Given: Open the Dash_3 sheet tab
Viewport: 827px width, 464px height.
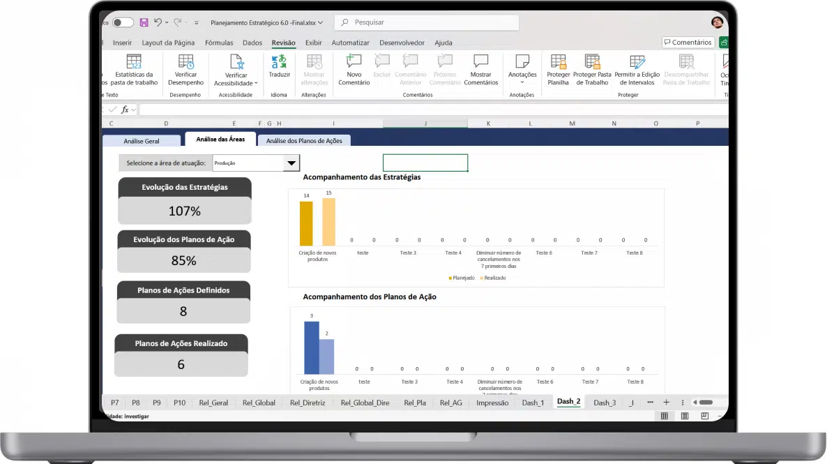Looking at the screenshot, I should [605, 403].
